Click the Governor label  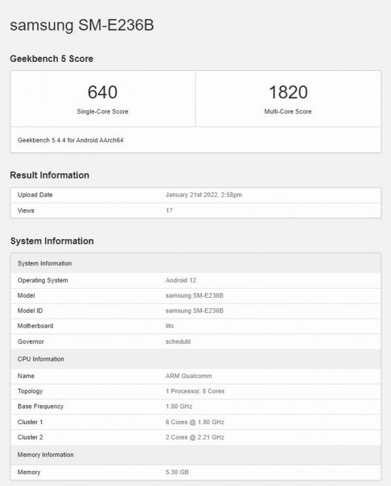pos(31,341)
